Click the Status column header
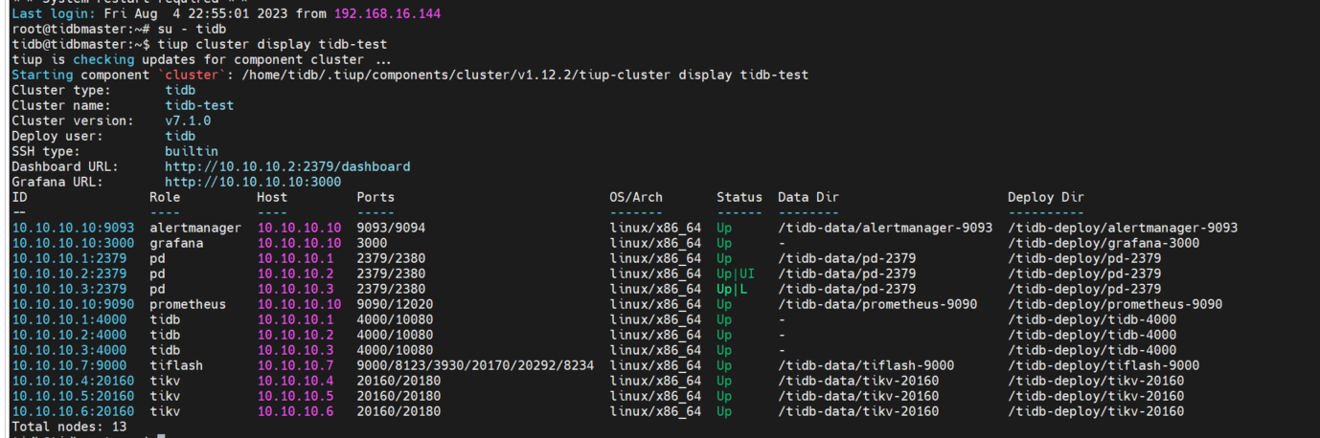 coord(740,197)
